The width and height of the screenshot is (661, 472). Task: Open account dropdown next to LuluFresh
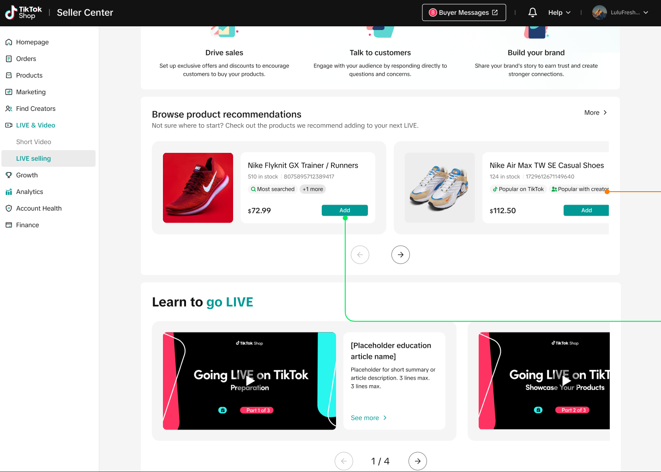pos(646,12)
